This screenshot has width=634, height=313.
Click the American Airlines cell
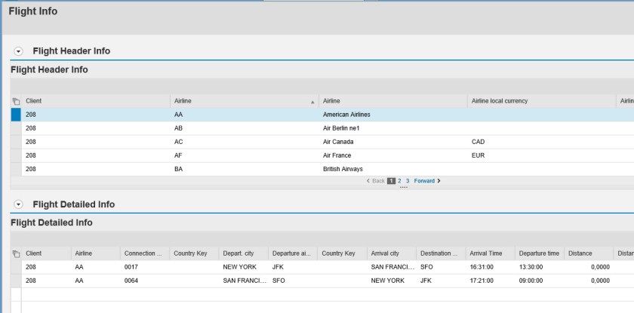pyautogui.click(x=346, y=115)
